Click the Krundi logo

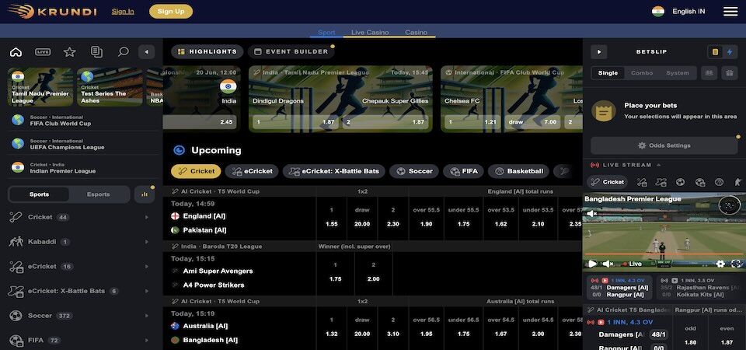52,12
